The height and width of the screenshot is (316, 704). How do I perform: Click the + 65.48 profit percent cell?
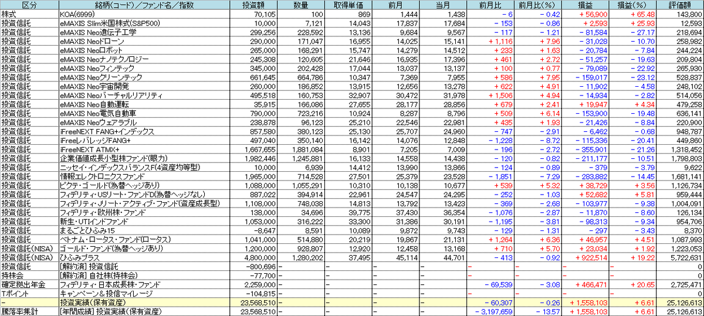pyautogui.click(x=632, y=13)
